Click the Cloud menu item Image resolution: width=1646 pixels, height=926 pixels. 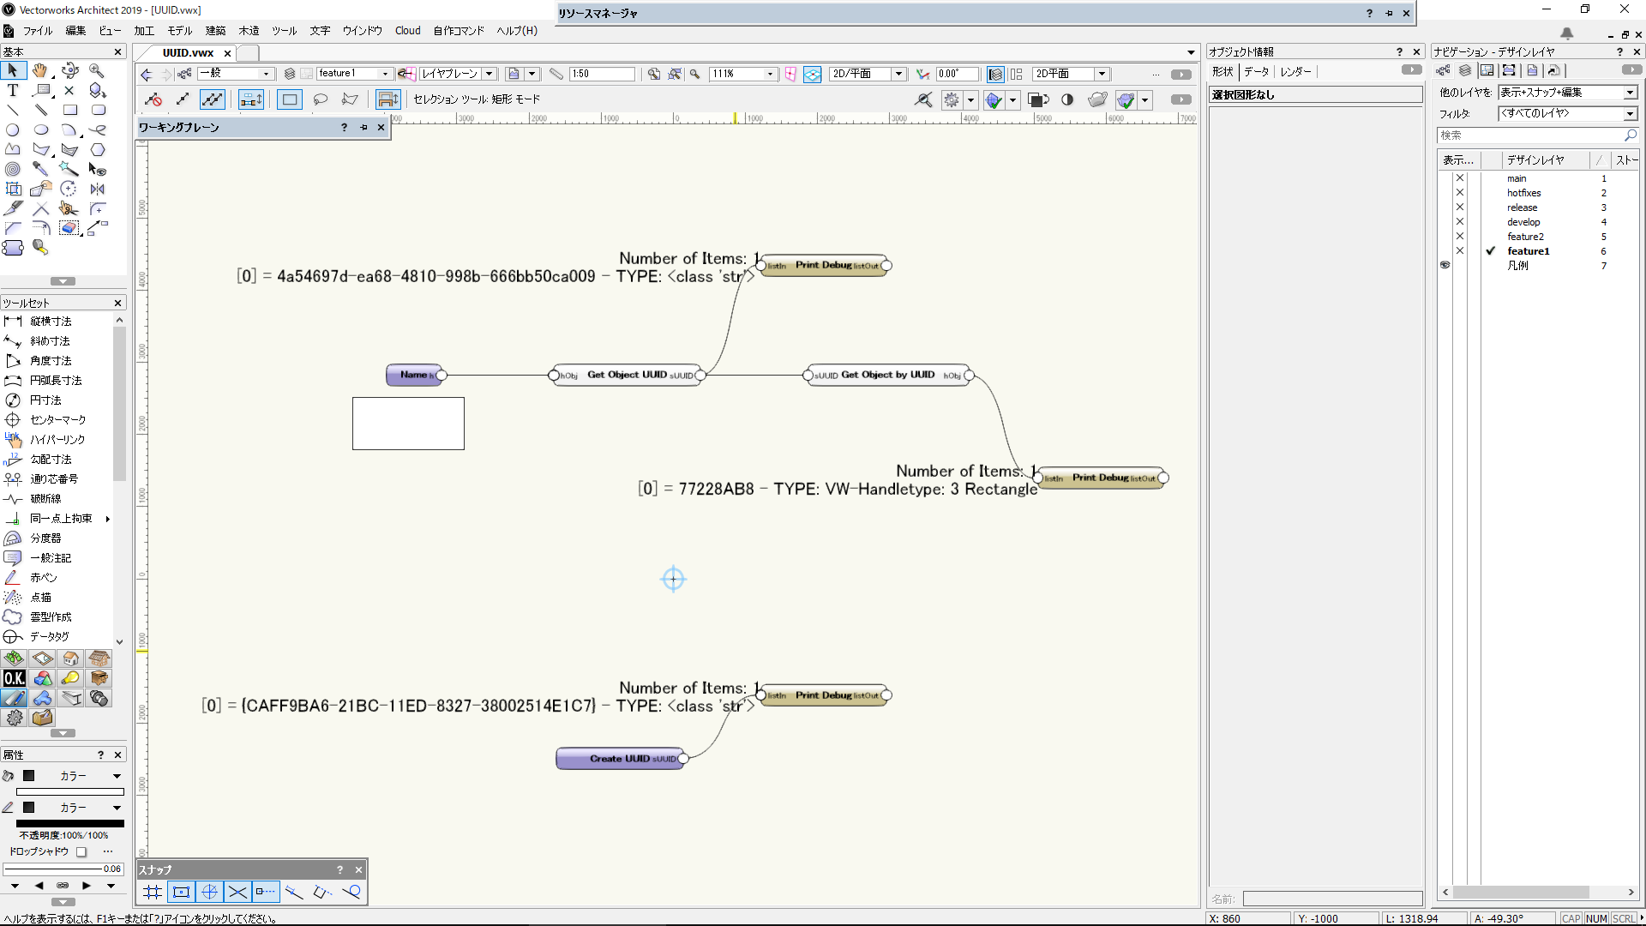(x=407, y=30)
